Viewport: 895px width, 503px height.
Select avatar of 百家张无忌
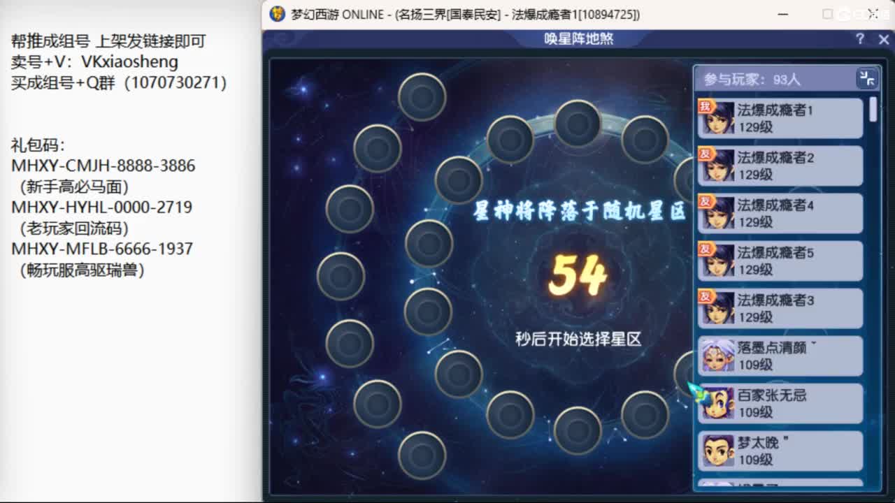point(718,403)
